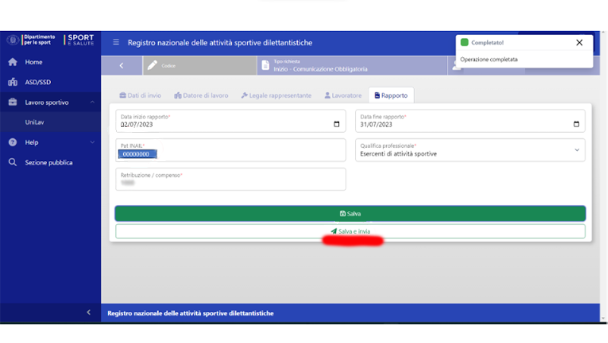Collapse the Lavoro sportivo menu
The width and height of the screenshot is (608, 343).
(92, 102)
